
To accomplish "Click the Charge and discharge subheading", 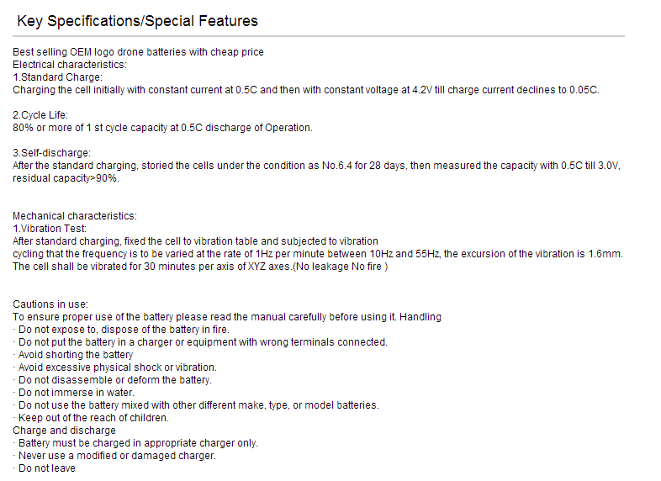I will (x=64, y=431).
